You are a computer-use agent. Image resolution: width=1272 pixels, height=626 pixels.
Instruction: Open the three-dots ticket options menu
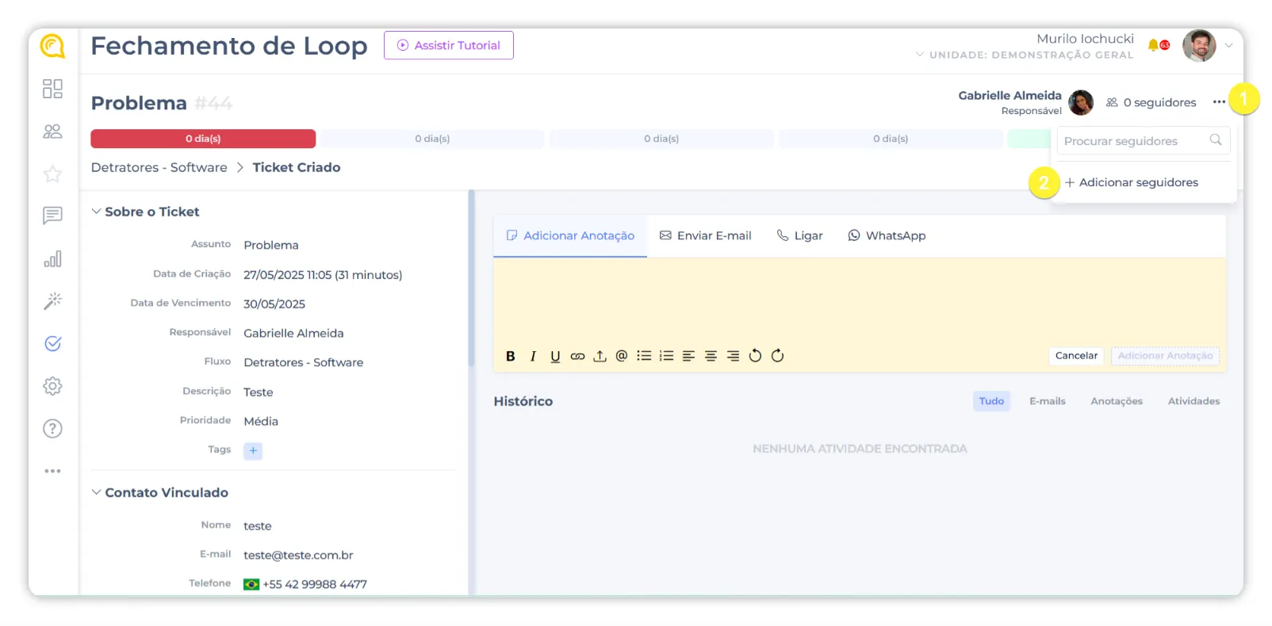pyautogui.click(x=1219, y=102)
